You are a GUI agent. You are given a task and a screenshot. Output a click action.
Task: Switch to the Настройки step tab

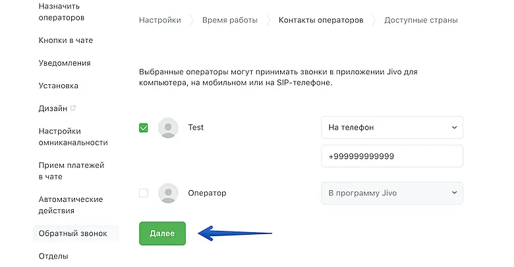tap(159, 20)
